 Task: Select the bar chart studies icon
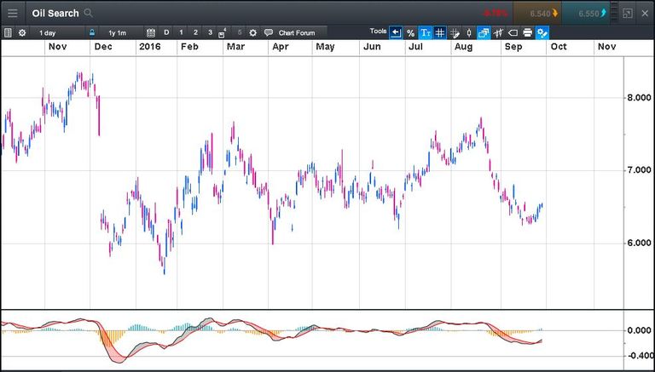point(498,32)
